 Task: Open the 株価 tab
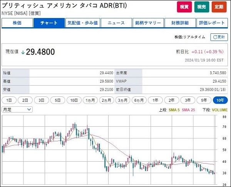click(17, 23)
